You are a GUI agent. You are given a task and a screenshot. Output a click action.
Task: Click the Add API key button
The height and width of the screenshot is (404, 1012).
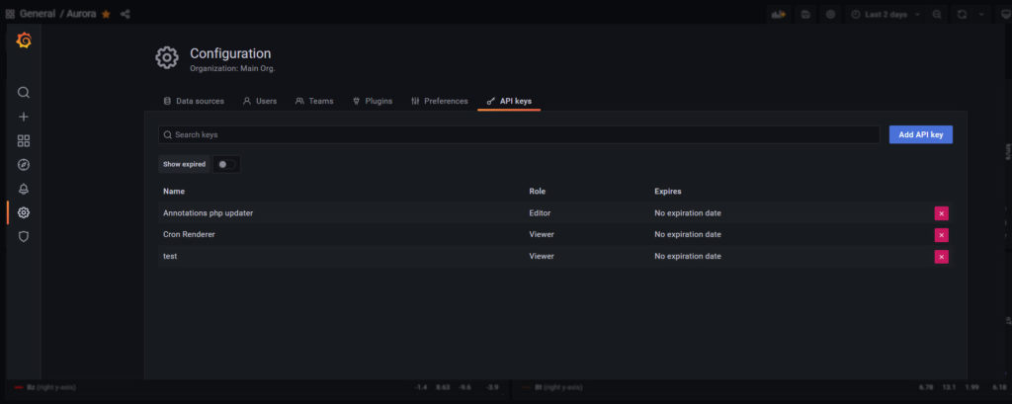(x=921, y=134)
